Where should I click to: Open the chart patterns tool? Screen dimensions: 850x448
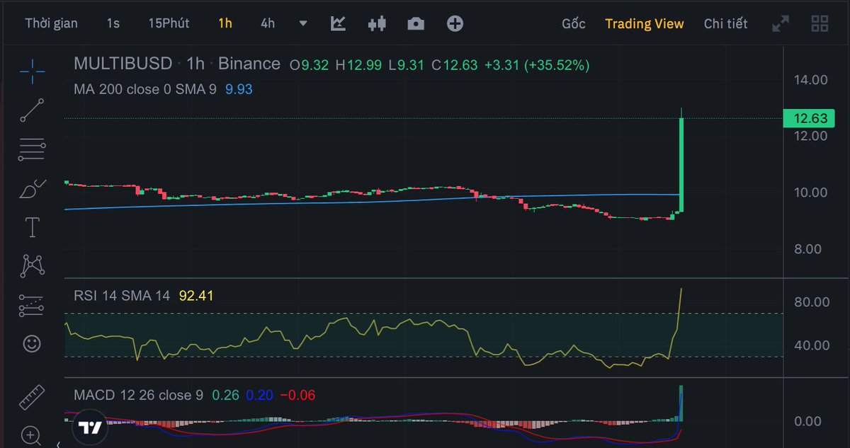32,266
